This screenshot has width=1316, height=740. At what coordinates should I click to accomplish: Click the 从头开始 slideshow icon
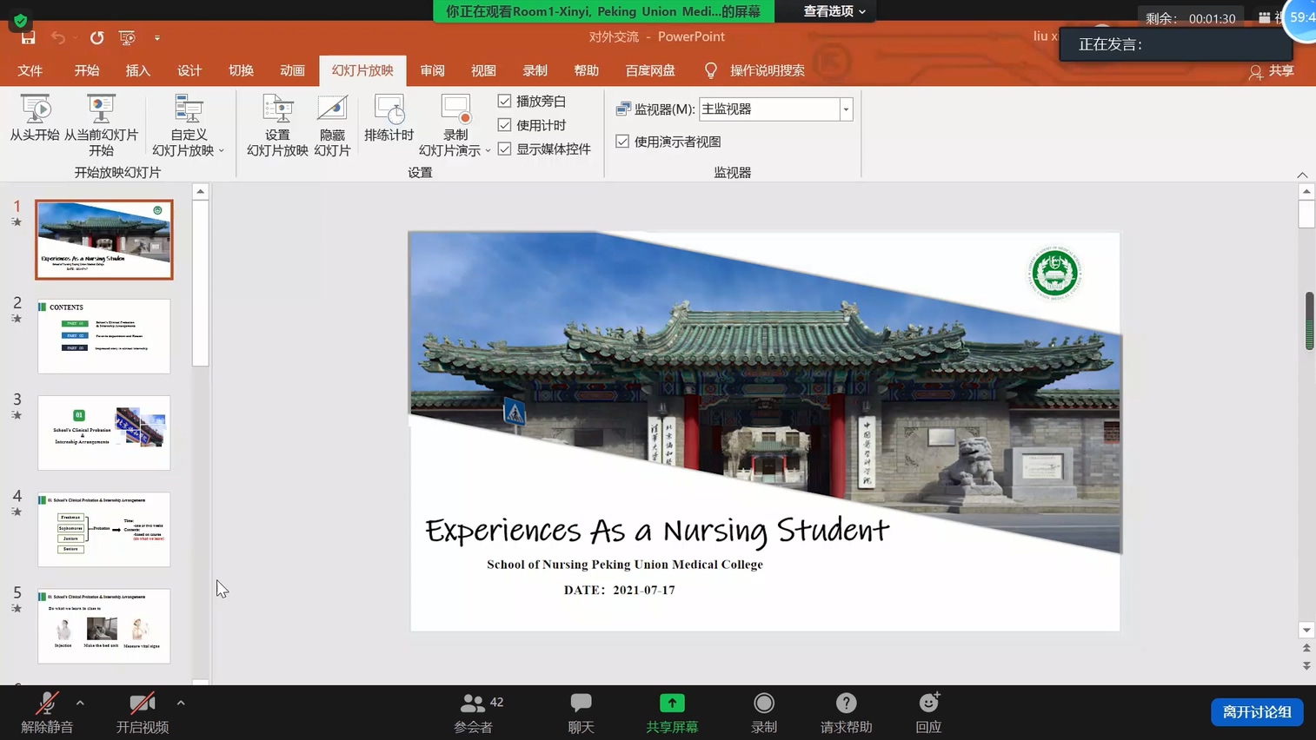pos(35,110)
